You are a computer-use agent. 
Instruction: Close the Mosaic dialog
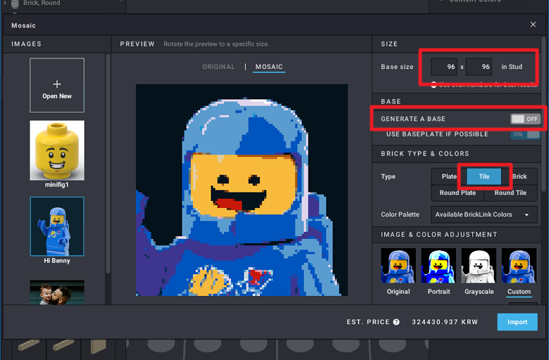[533, 25]
